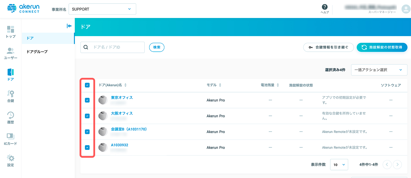Click the スーパーマネージャー role text
Screen dimensions: 411x178
[x=382, y=12]
